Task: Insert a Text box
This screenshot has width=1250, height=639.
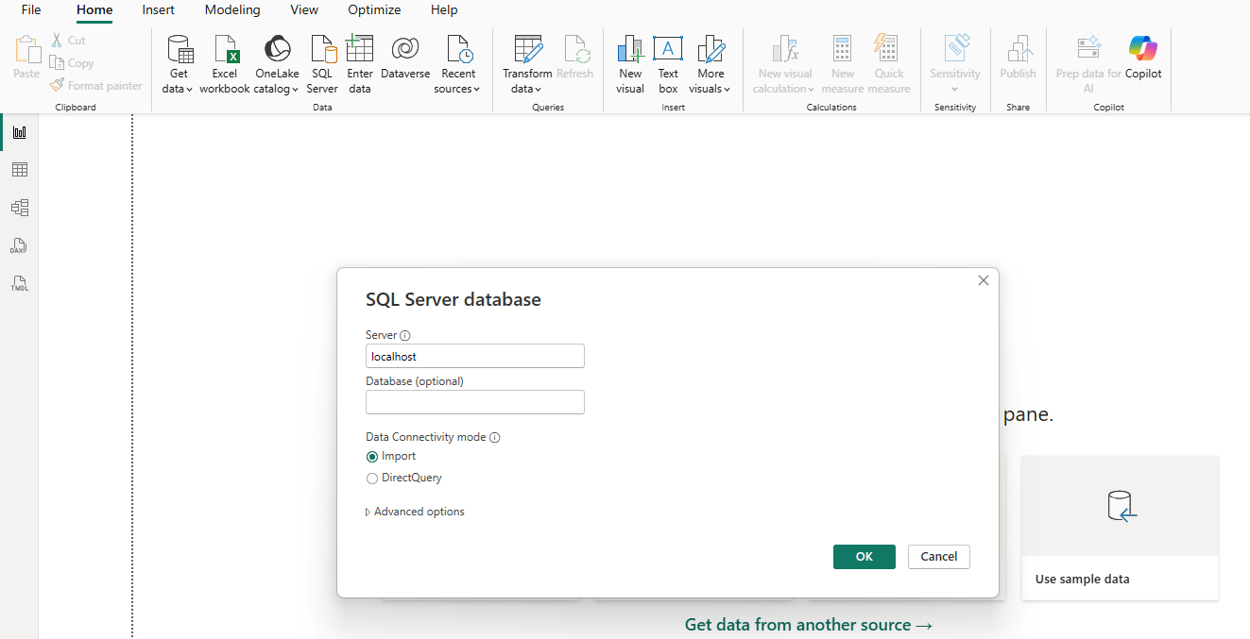Action: [x=668, y=64]
